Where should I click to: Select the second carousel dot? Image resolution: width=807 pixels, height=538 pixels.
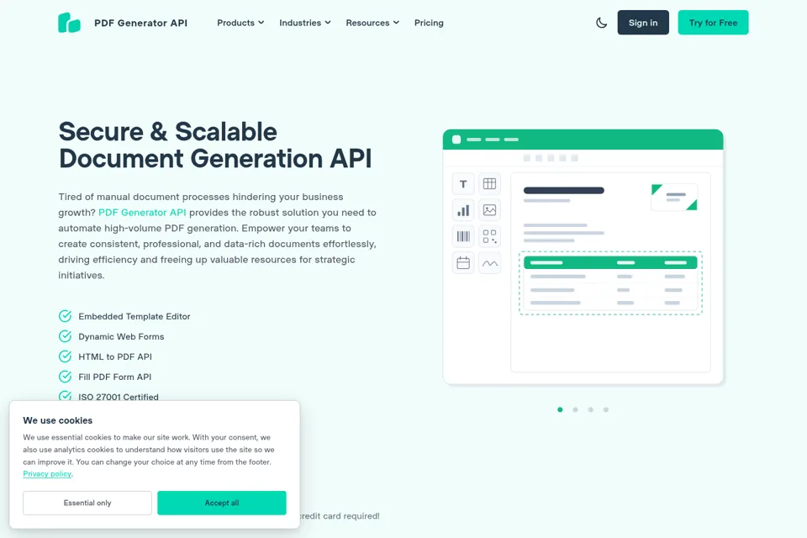coord(575,410)
